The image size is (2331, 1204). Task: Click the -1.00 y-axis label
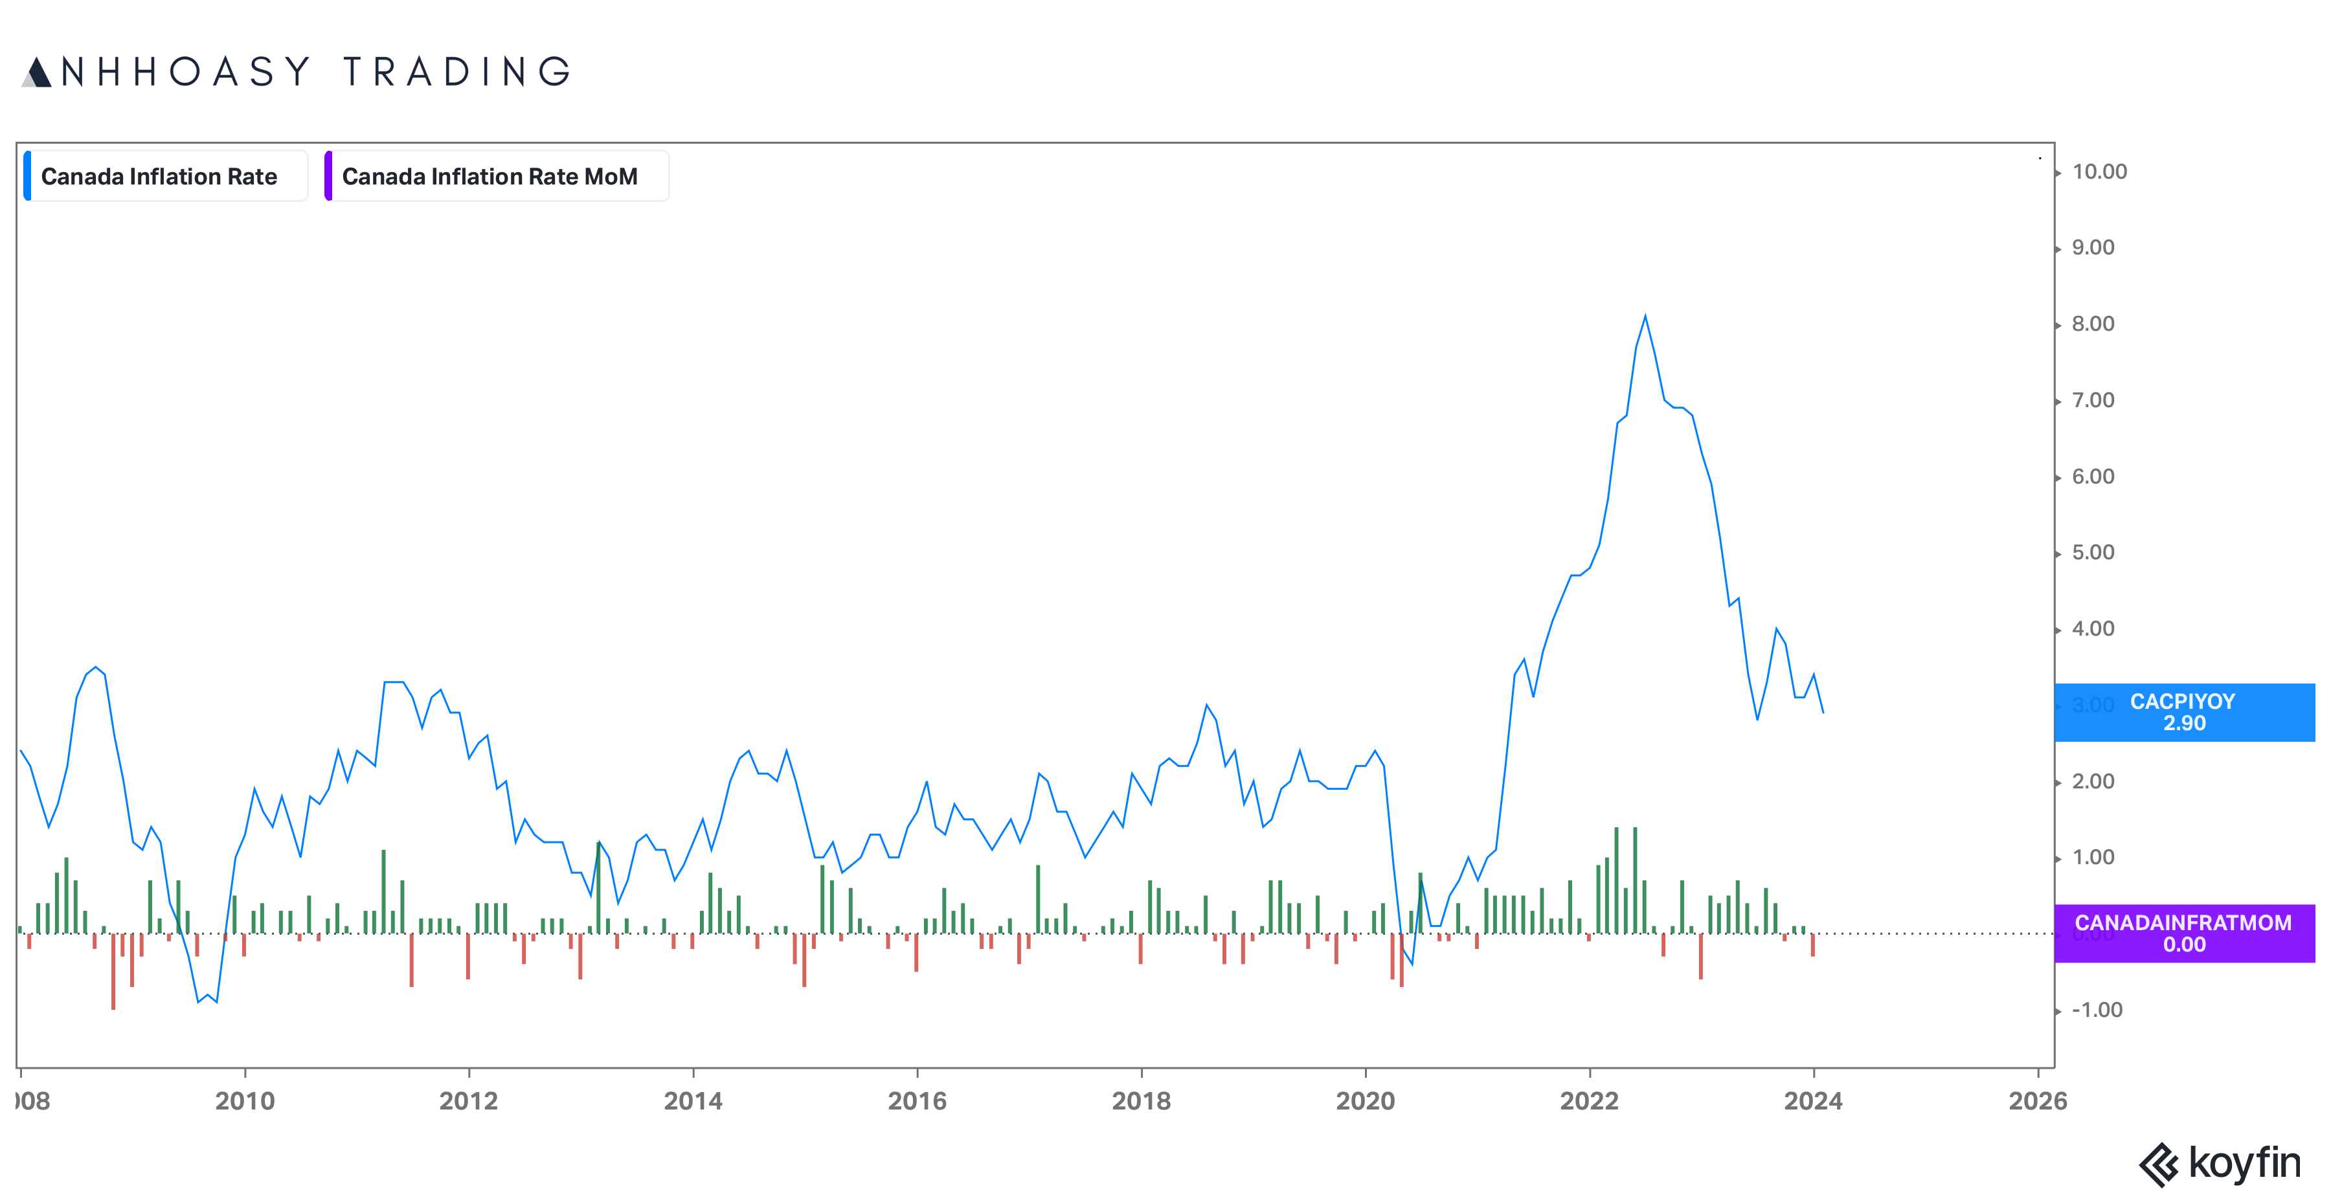click(x=2096, y=1010)
